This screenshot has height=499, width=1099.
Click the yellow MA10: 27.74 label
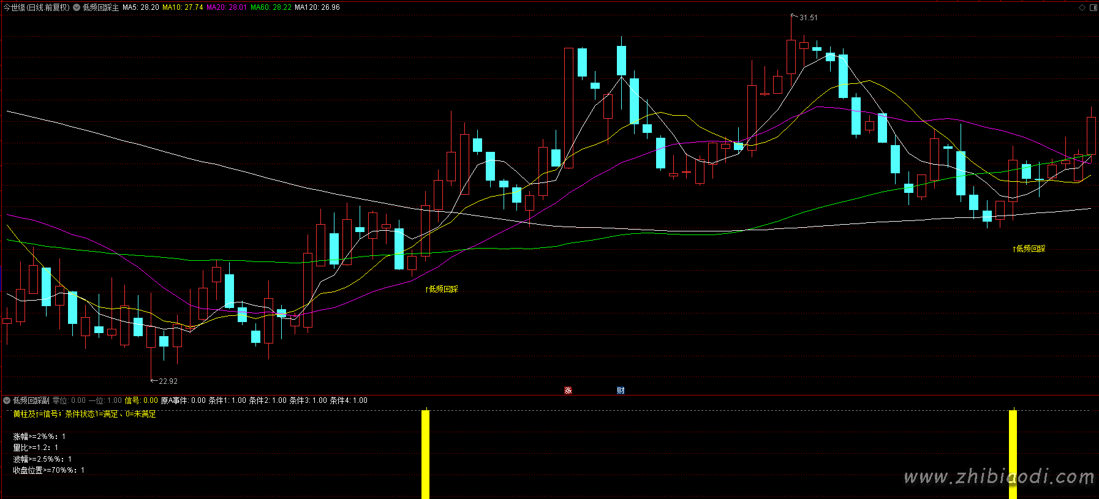(183, 7)
